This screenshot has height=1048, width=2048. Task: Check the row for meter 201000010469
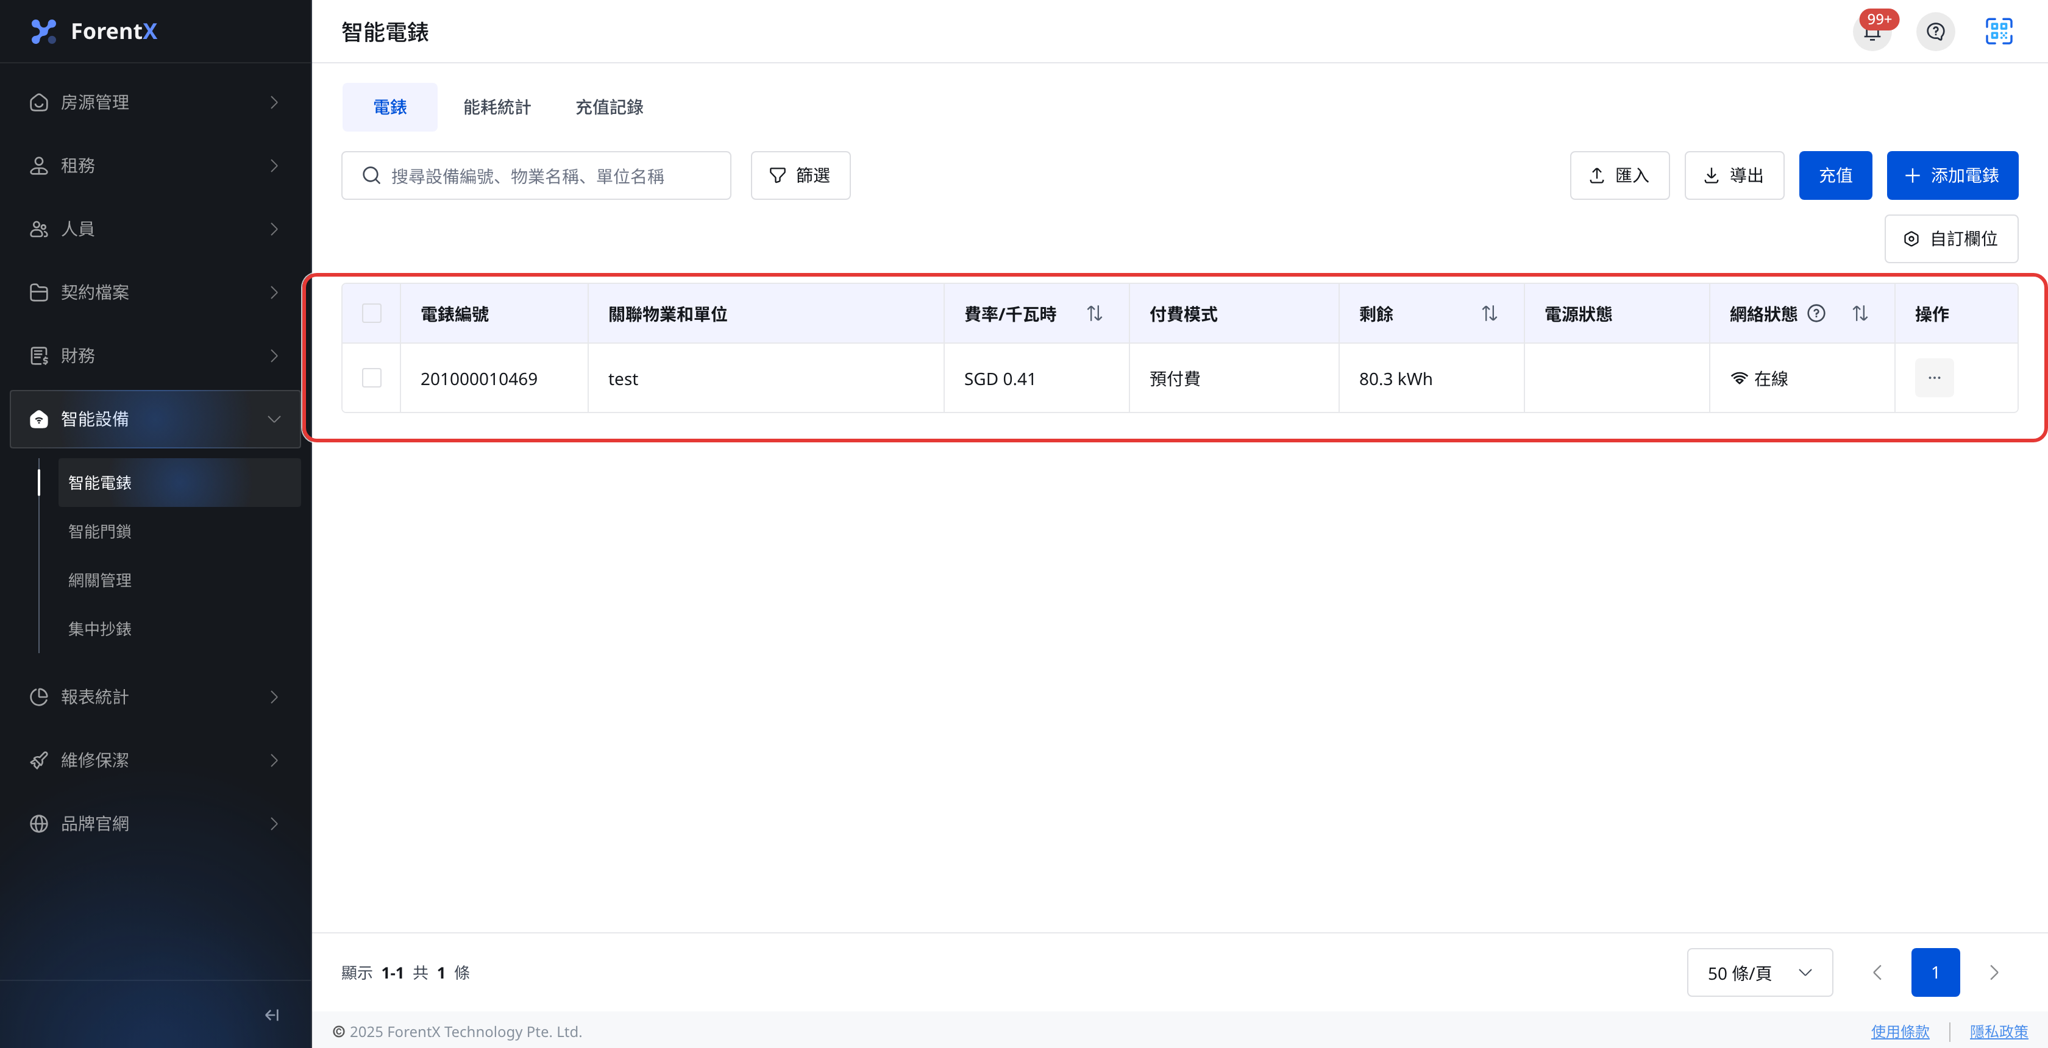pyautogui.click(x=371, y=378)
